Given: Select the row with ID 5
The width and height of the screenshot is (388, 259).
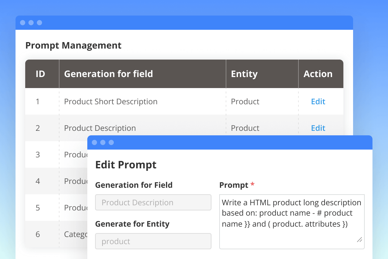Looking at the screenshot, I should tap(38, 208).
